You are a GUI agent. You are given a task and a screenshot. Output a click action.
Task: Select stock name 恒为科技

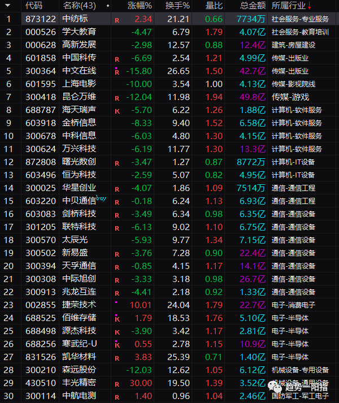(79, 175)
